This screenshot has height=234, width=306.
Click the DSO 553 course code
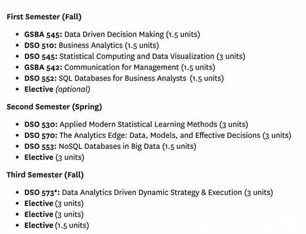point(40,146)
